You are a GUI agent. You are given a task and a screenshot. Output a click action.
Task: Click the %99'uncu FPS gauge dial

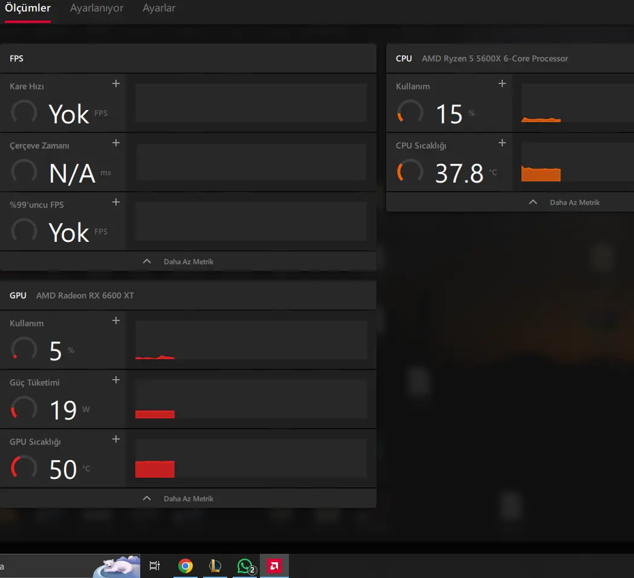(x=24, y=230)
